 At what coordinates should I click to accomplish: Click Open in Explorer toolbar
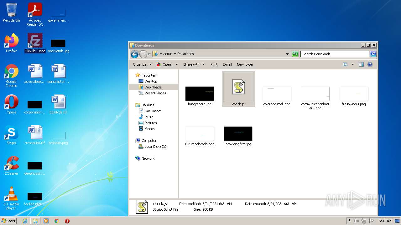click(164, 64)
